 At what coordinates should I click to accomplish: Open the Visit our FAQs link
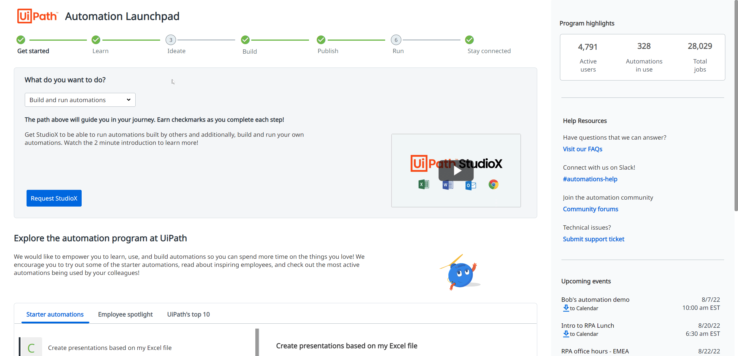click(x=582, y=149)
